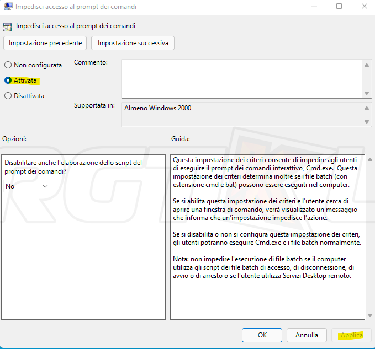Go to 'Impostazione successiva'
The height and width of the screenshot is (349, 375).
pyautogui.click(x=133, y=43)
